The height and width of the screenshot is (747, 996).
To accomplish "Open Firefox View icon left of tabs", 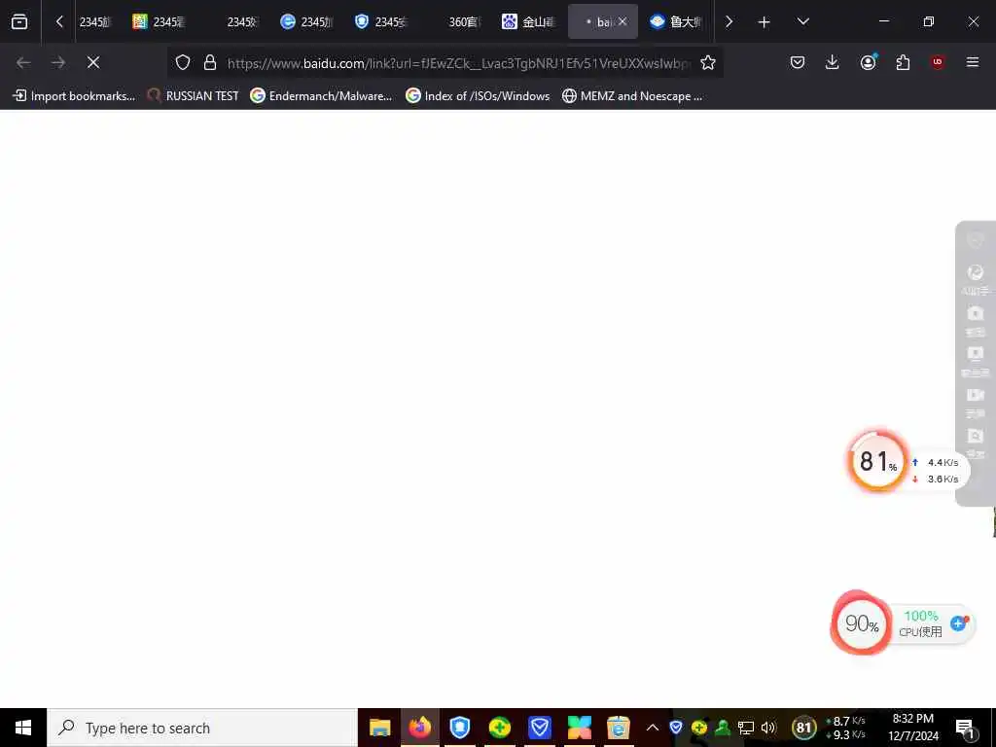I will click(19, 21).
